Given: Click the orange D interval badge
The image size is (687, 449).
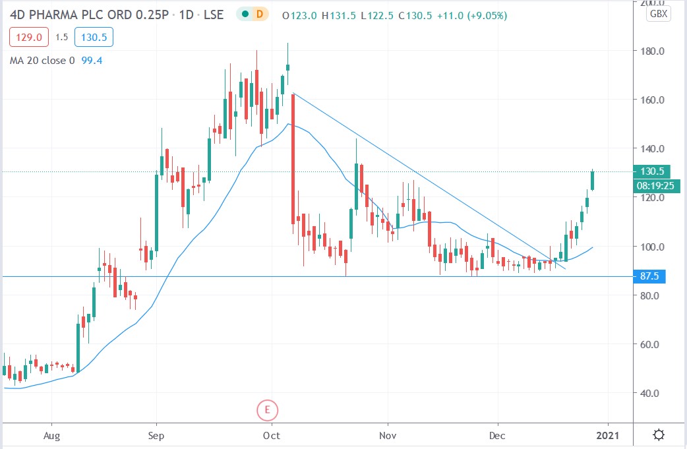Looking at the screenshot, I should [x=259, y=13].
